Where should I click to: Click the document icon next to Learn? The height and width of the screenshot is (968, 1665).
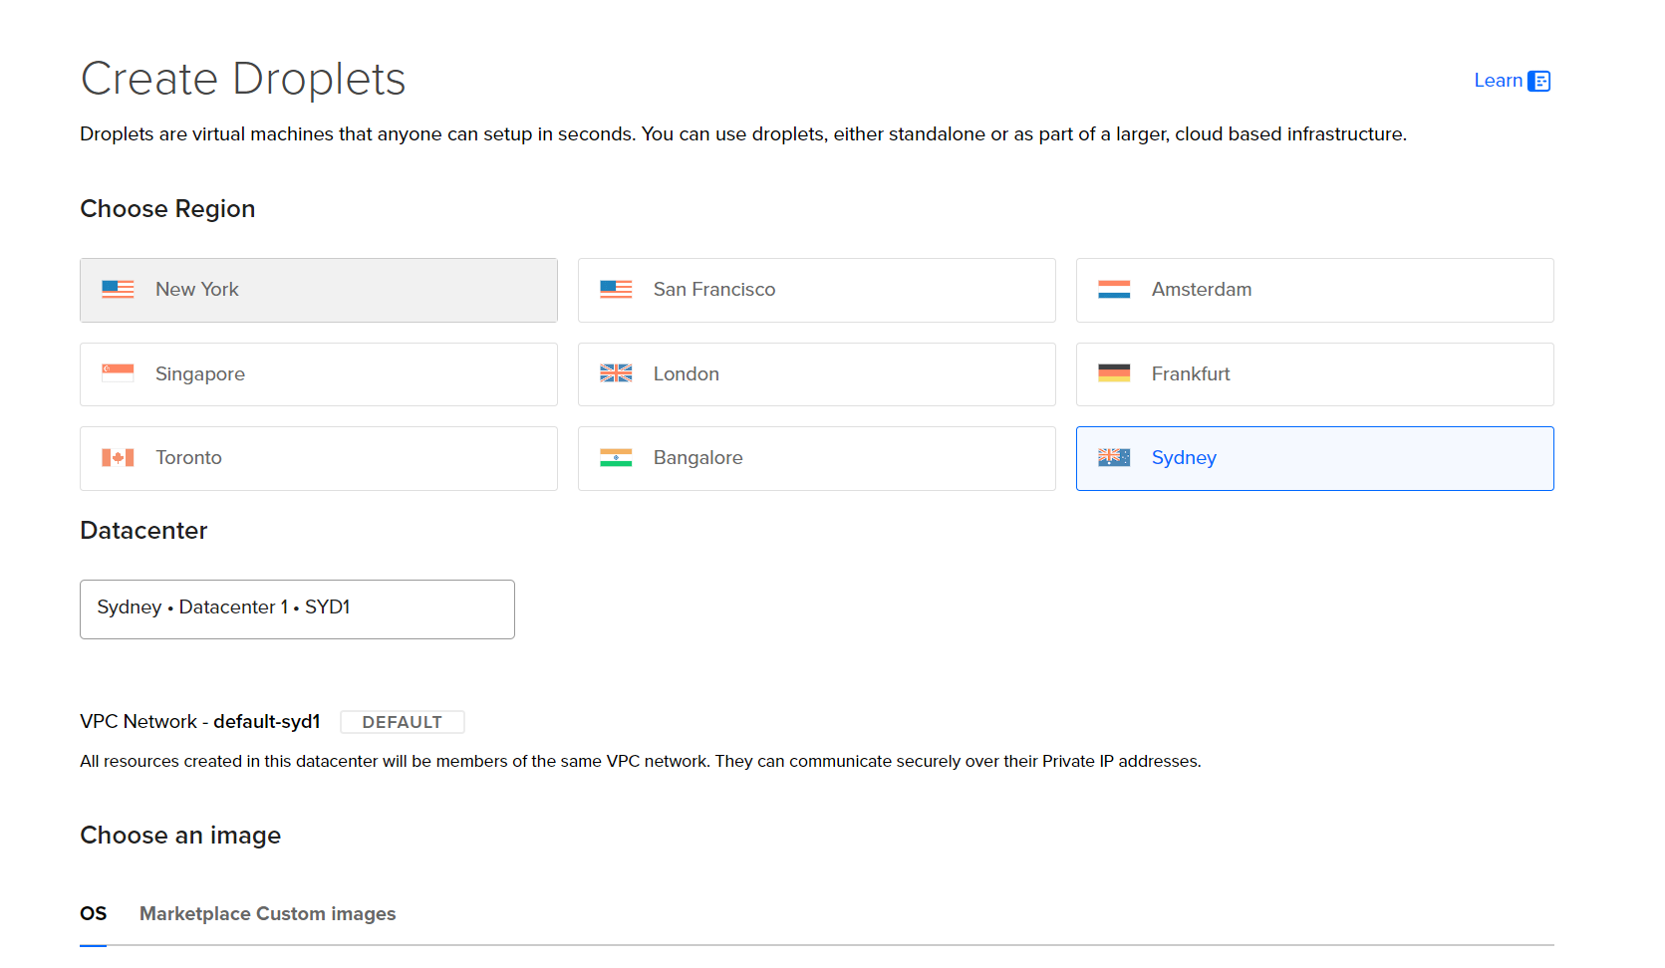coord(1539,81)
